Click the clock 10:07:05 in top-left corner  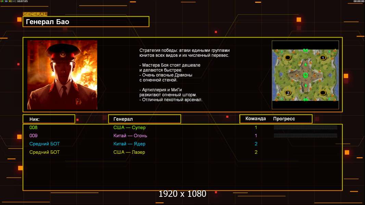click(23, 1)
